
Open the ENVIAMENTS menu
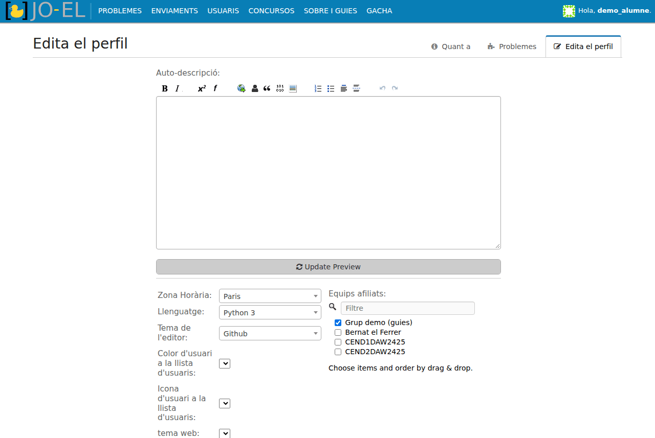[174, 11]
